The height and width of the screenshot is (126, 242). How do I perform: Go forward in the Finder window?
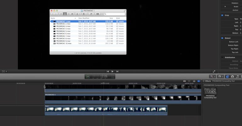(56, 14)
